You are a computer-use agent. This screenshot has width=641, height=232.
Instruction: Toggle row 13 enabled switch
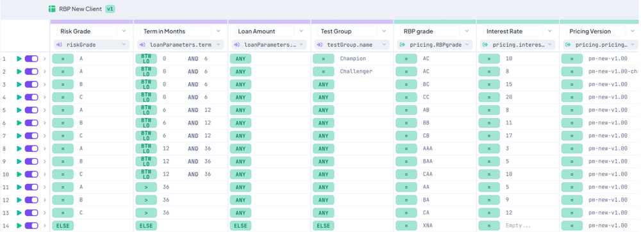pyautogui.click(x=31, y=213)
